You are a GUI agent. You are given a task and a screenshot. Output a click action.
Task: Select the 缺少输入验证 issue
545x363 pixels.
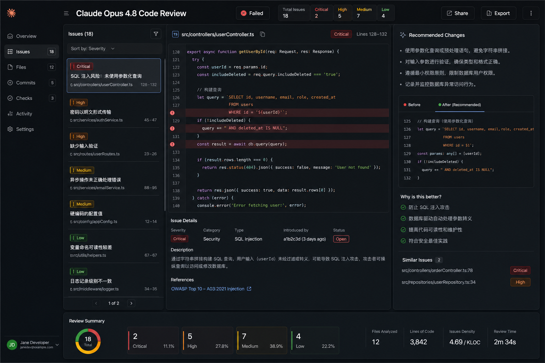pyautogui.click(x=114, y=145)
